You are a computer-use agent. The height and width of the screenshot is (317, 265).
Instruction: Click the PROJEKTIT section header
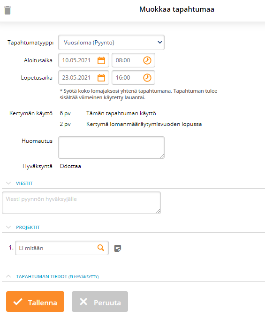point(28,228)
